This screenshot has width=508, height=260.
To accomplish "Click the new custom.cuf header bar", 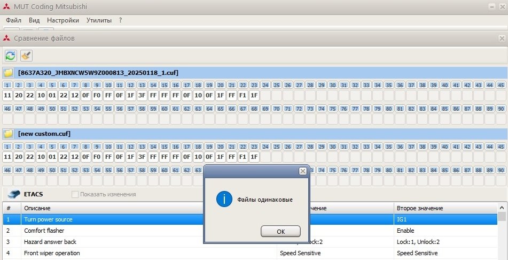I will [254, 134].
